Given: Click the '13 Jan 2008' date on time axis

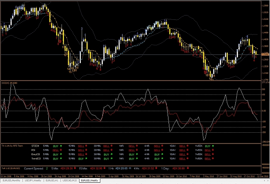Looking at the screenshot, I should pyautogui.click(x=6, y=176).
